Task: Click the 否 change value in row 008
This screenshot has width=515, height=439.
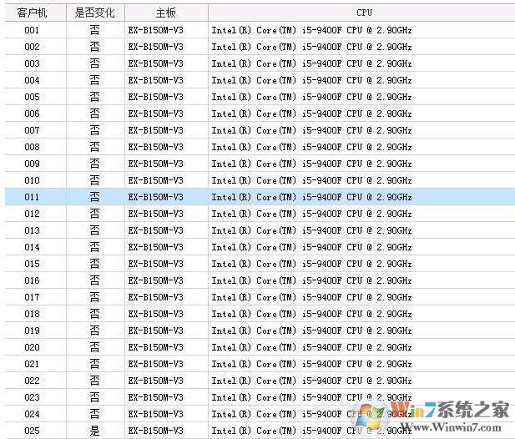Action: point(94,147)
